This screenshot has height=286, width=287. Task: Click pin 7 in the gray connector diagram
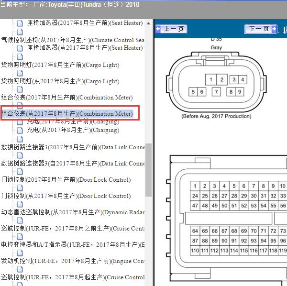pyautogui.click(x=216, y=92)
